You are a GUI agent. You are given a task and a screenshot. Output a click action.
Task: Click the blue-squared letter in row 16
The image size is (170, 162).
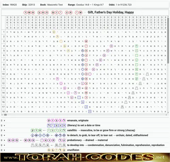(83, 102)
